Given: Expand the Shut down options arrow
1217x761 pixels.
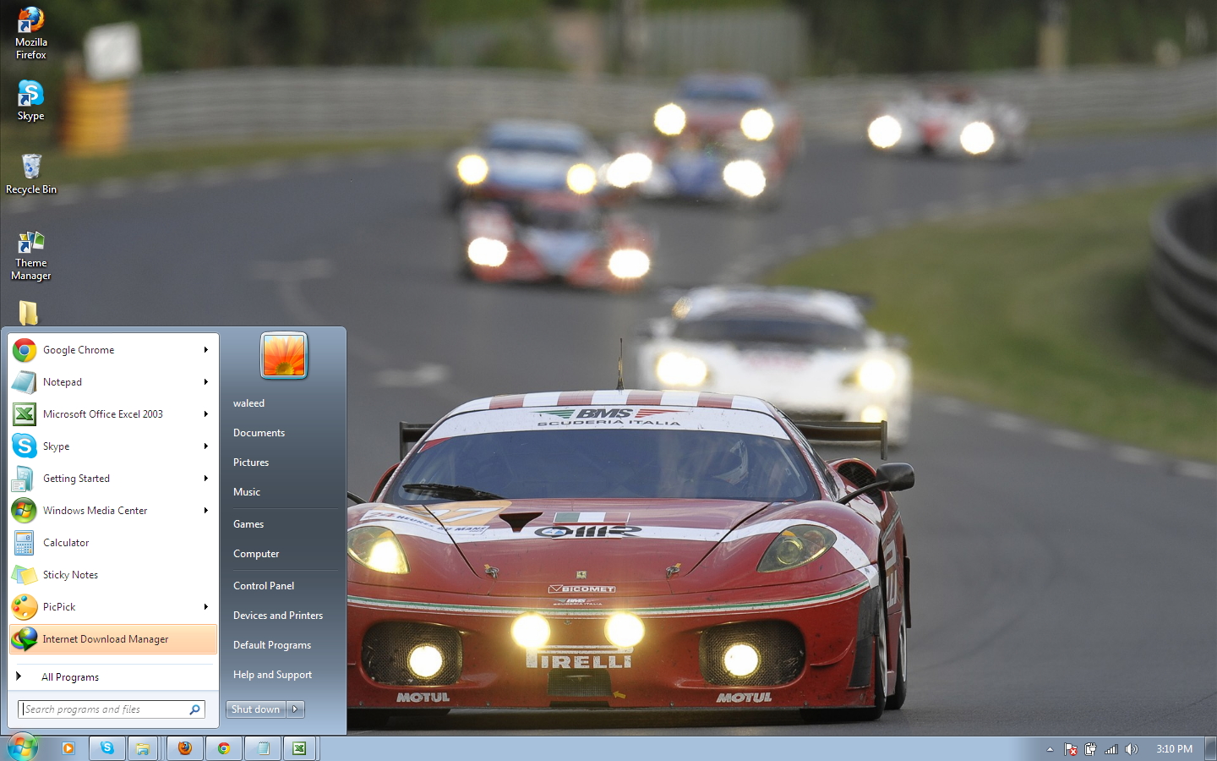Looking at the screenshot, I should tap(295, 709).
